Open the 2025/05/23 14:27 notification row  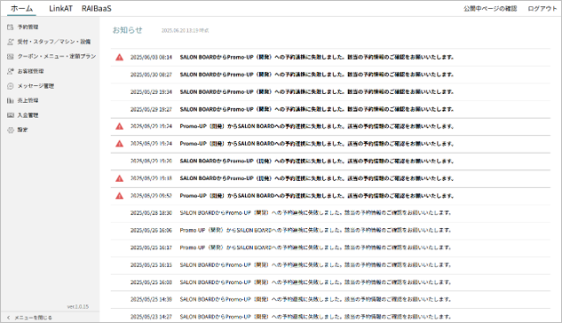coord(330,317)
